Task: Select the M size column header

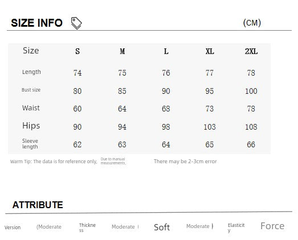Action: [x=122, y=51]
